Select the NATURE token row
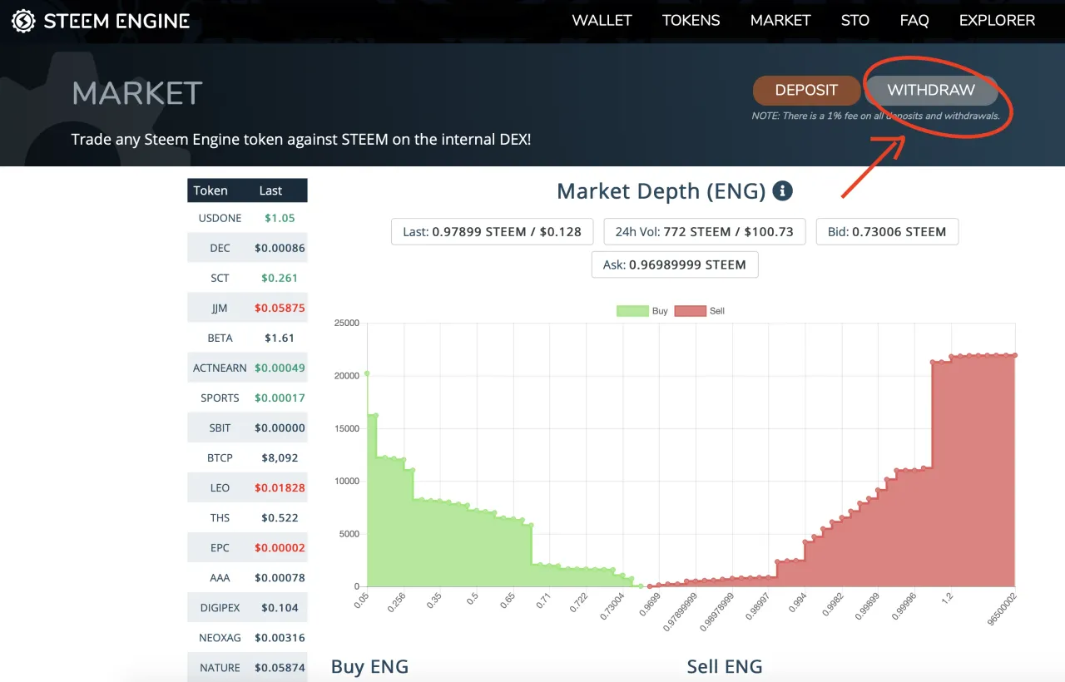1065x682 pixels. [x=247, y=667]
